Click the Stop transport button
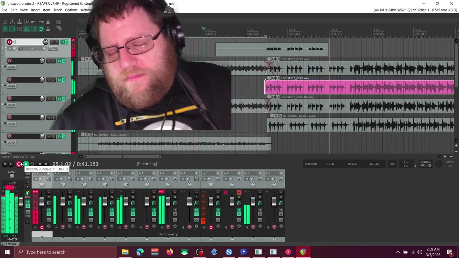The height and width of the screenshot is (258, 459). point(40,164)
